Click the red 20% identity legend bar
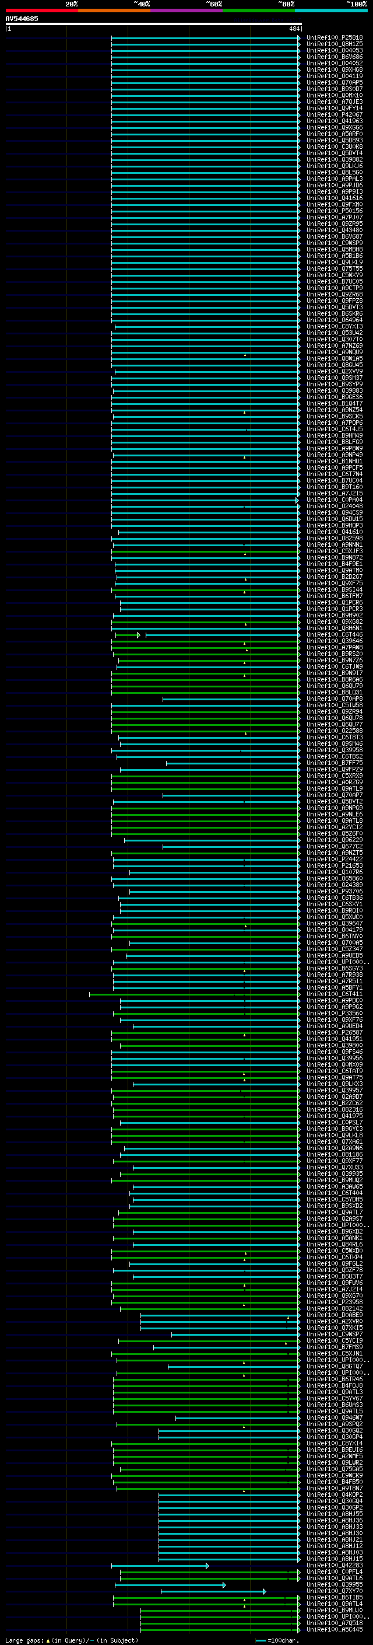This screenshot has width=373, height=1645. [41, 11]
